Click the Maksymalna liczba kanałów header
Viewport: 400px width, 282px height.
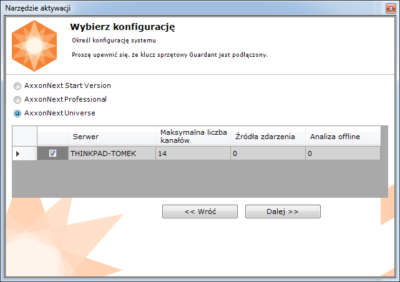(193, 137)
